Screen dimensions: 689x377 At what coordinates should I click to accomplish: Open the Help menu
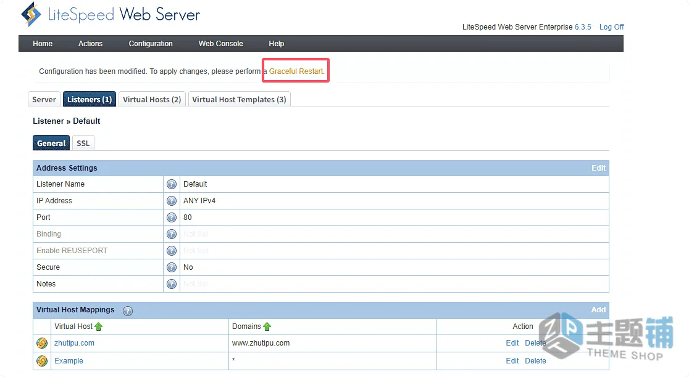tap(277, 44)
